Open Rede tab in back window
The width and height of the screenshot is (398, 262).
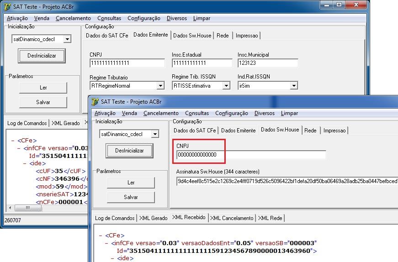[x=223, y=36]
